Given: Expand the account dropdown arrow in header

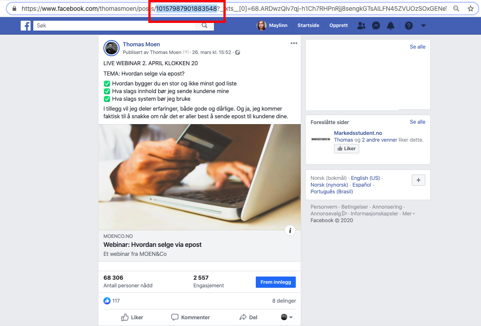Looking at the screenshot, I should [x=423, y=26].
